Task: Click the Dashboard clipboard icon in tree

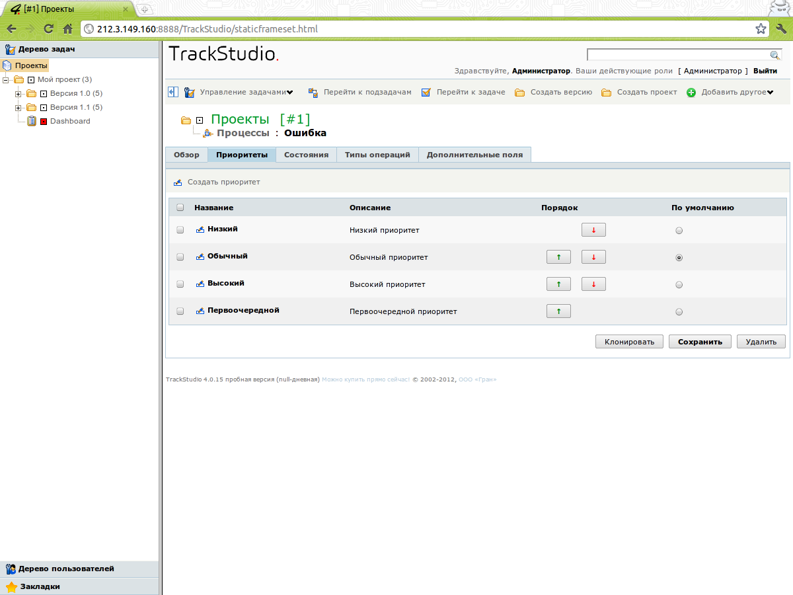Action: tap(32, 121)
